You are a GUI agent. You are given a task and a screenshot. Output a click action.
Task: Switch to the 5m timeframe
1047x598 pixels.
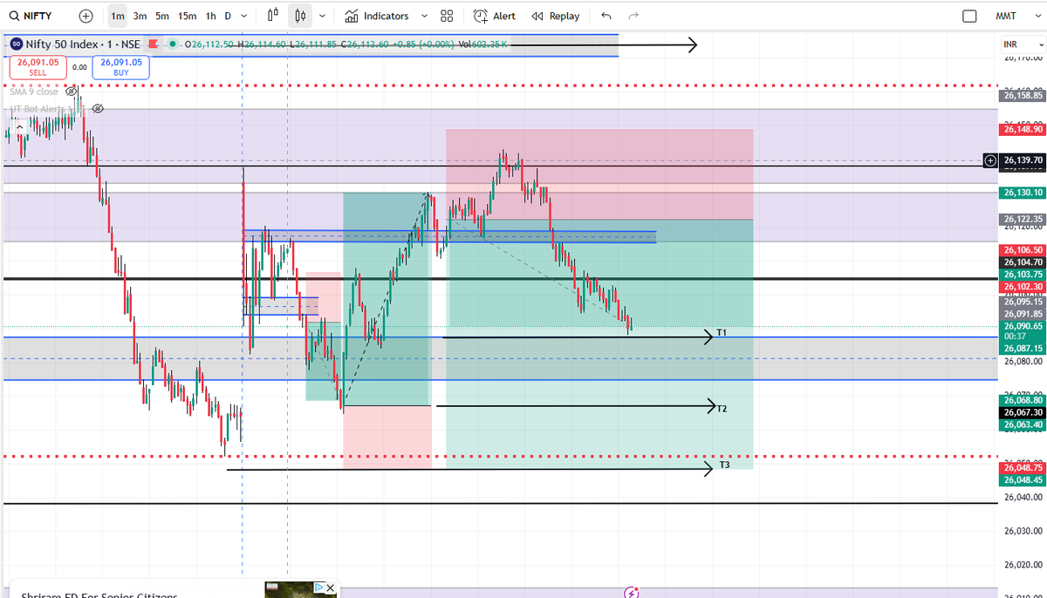162,16
